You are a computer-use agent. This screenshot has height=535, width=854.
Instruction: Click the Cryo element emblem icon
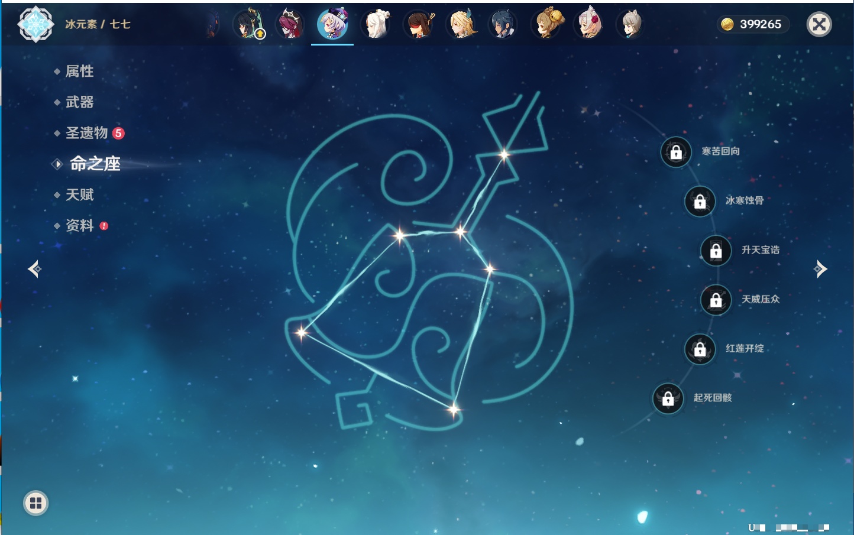coord(35,24)
